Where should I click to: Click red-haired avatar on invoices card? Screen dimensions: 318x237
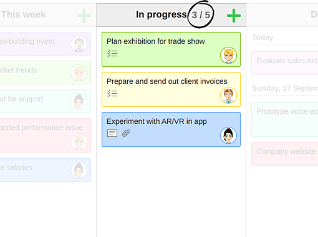228,95
